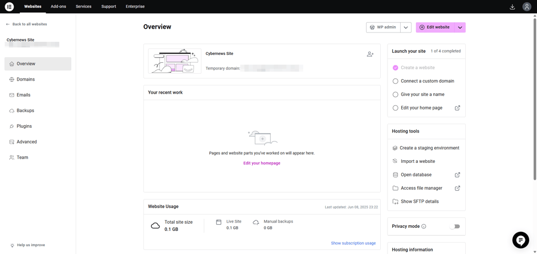Open the Support tab

point(109,6)
